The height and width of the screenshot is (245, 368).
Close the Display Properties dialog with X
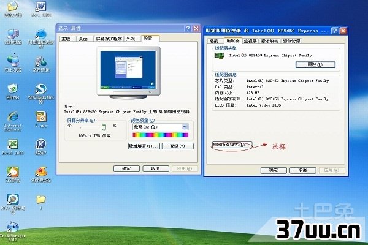[196, 29]
